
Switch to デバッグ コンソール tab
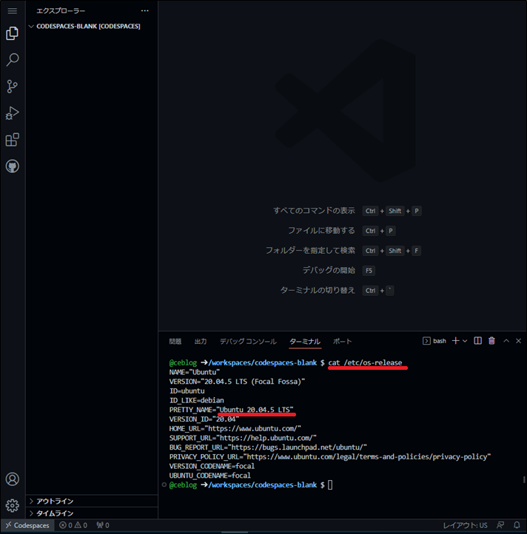click(x=248, y=341)
